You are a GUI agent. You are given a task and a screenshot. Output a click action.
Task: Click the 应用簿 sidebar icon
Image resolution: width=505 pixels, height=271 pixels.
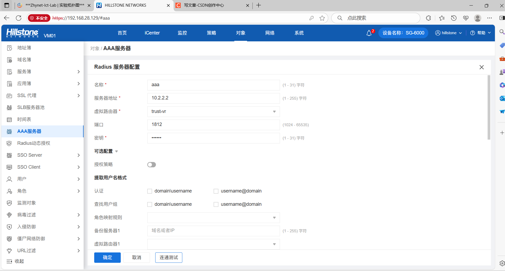coord(9,84)
